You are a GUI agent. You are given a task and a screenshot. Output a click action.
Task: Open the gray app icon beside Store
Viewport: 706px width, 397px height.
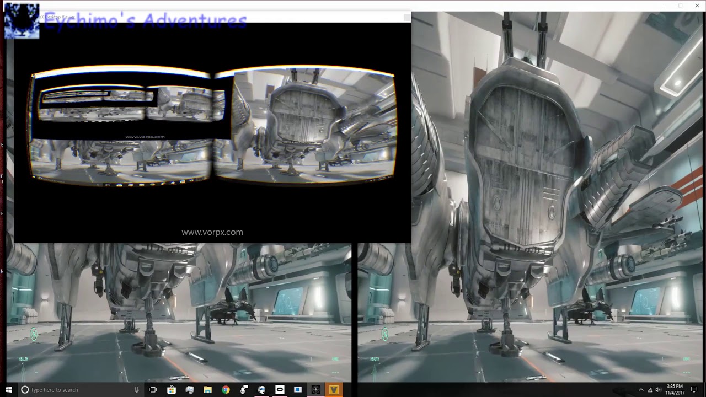click(190, 390)
